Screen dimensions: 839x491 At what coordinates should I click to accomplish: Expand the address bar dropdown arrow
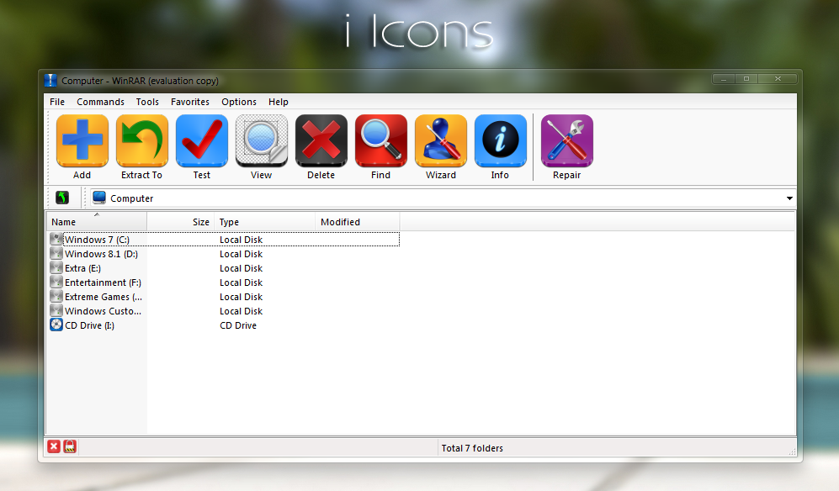pos(789,198)
